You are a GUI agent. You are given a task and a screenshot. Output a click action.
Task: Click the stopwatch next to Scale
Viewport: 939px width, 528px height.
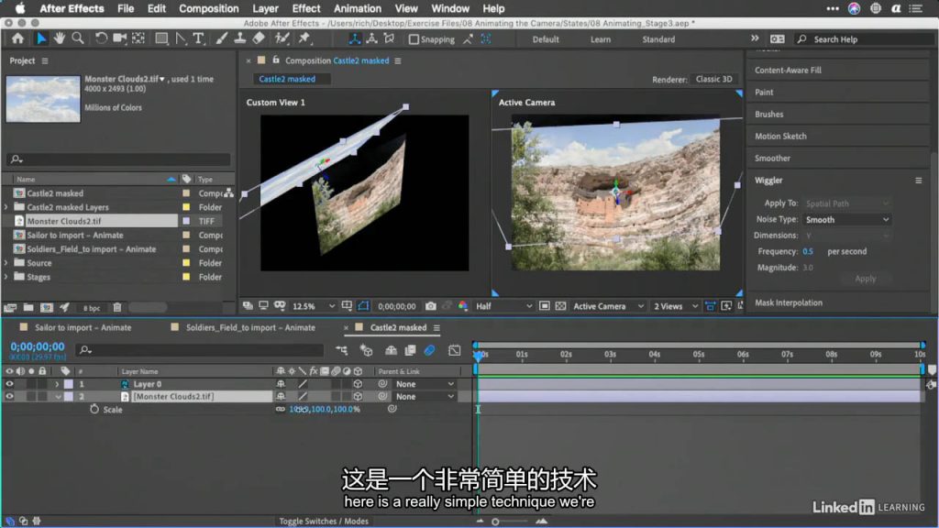tap(94, 410)
